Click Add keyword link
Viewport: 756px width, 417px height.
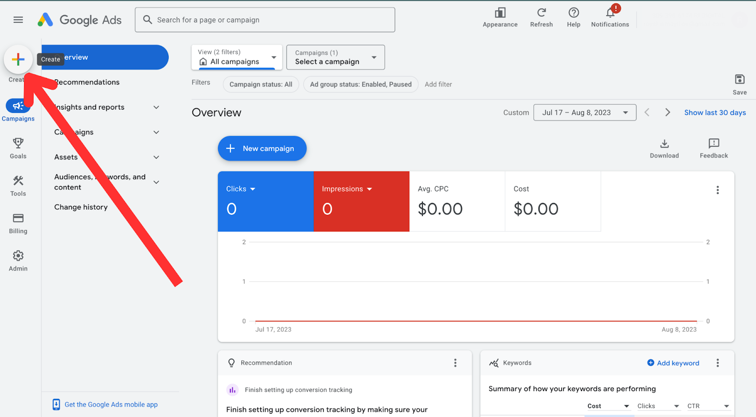[x=673, y=363]
